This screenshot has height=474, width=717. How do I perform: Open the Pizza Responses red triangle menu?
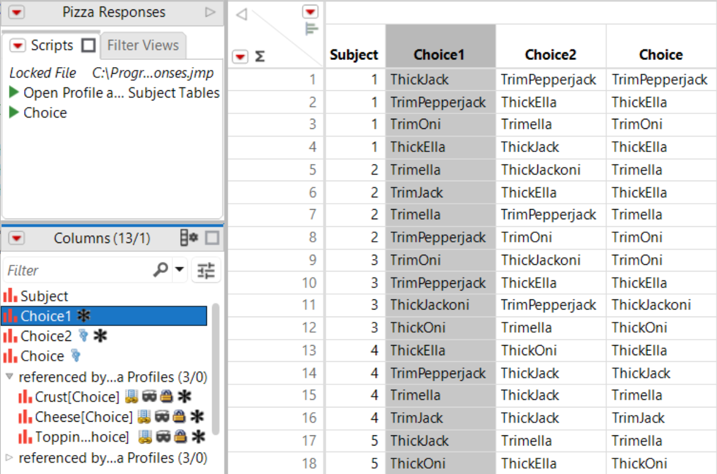tap(17, 11)
